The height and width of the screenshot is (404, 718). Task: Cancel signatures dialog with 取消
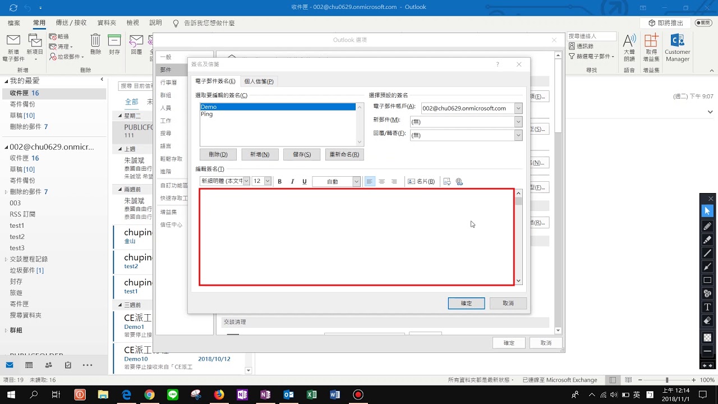508,303
